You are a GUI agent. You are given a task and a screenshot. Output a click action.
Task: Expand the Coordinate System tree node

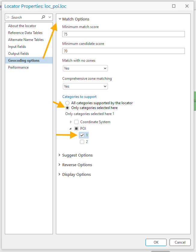(x=71, y=122)
